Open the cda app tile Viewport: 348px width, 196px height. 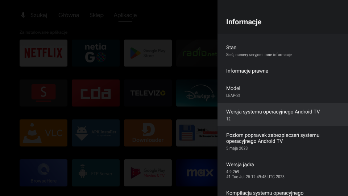[x=96, y=93]
